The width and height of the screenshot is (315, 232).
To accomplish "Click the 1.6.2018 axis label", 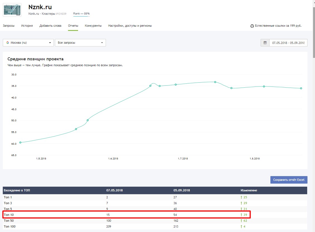I will pos(113,158).
